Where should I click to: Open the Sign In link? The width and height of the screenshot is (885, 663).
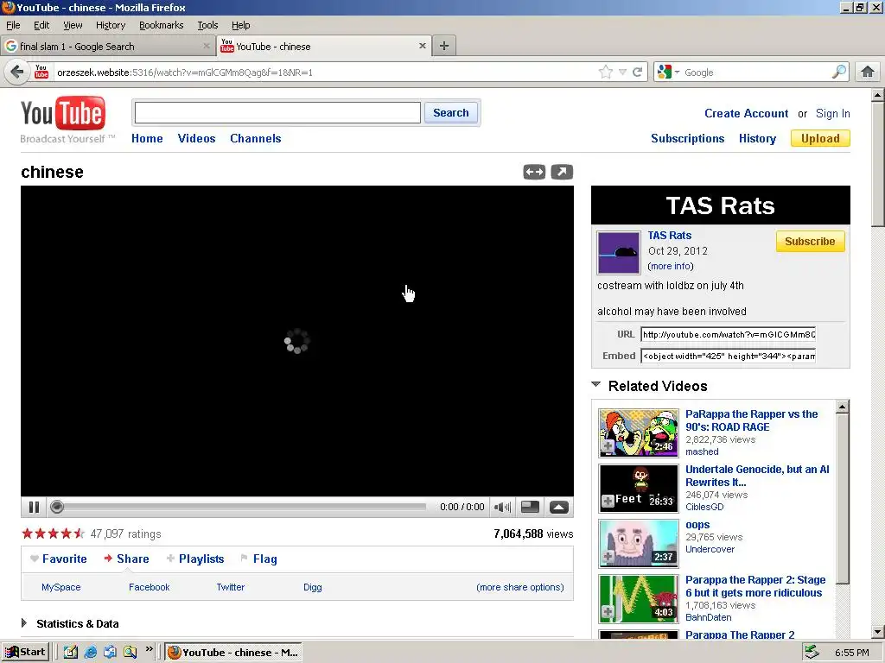coord(832,113)
